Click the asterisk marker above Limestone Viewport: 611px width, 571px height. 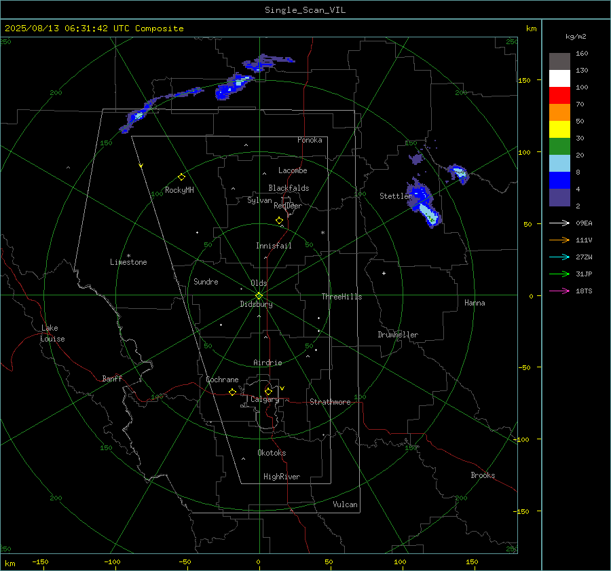tap(128, 256)
